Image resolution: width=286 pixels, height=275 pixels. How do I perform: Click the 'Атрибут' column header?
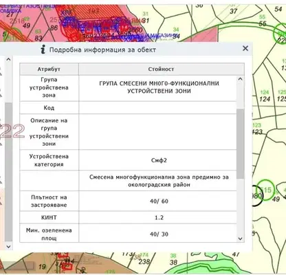coord(49,69)
